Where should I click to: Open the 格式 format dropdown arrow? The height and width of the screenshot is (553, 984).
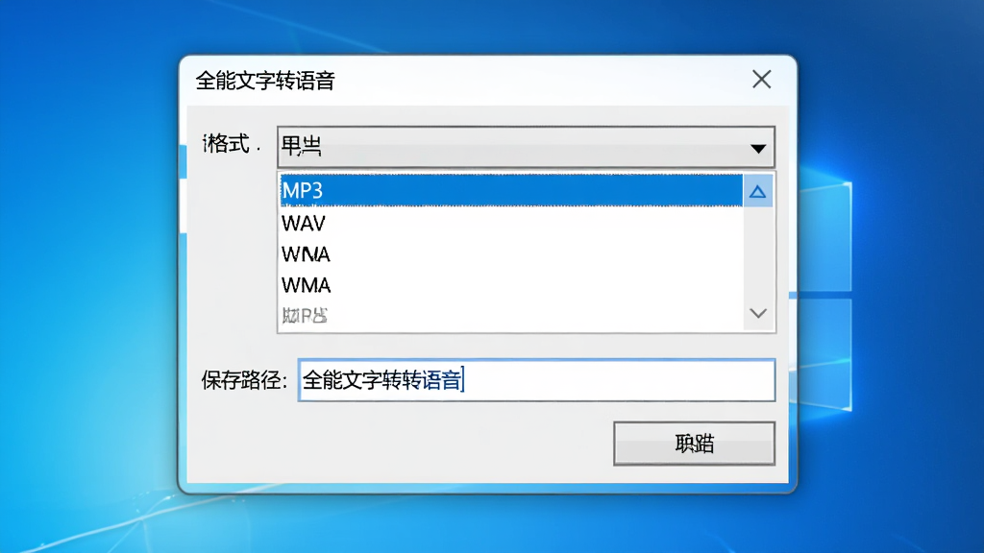point(758,148)
